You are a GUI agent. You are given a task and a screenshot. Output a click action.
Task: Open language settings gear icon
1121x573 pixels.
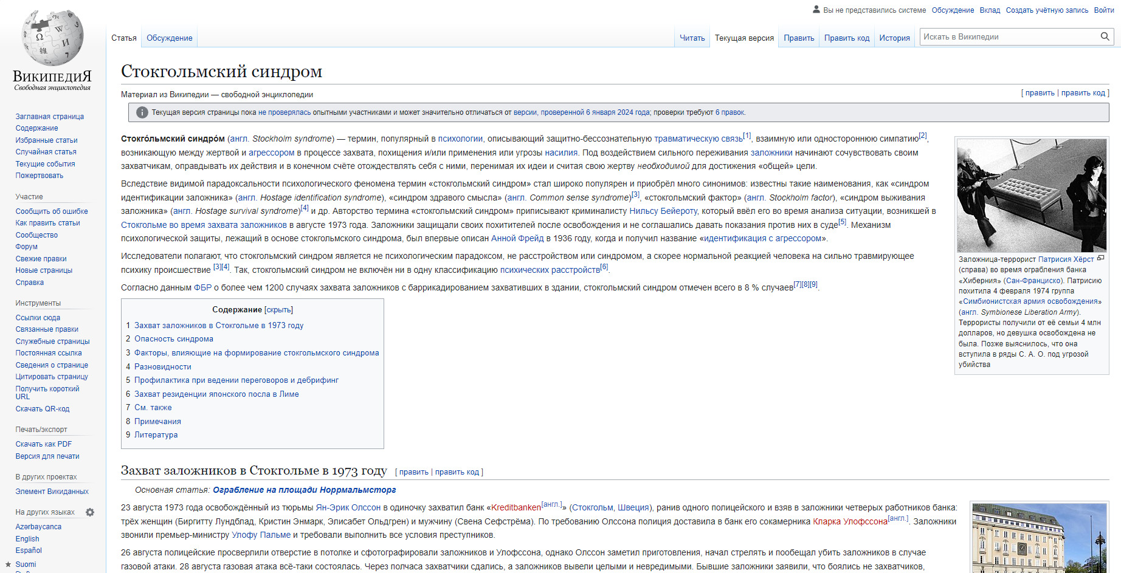point(90,512)
